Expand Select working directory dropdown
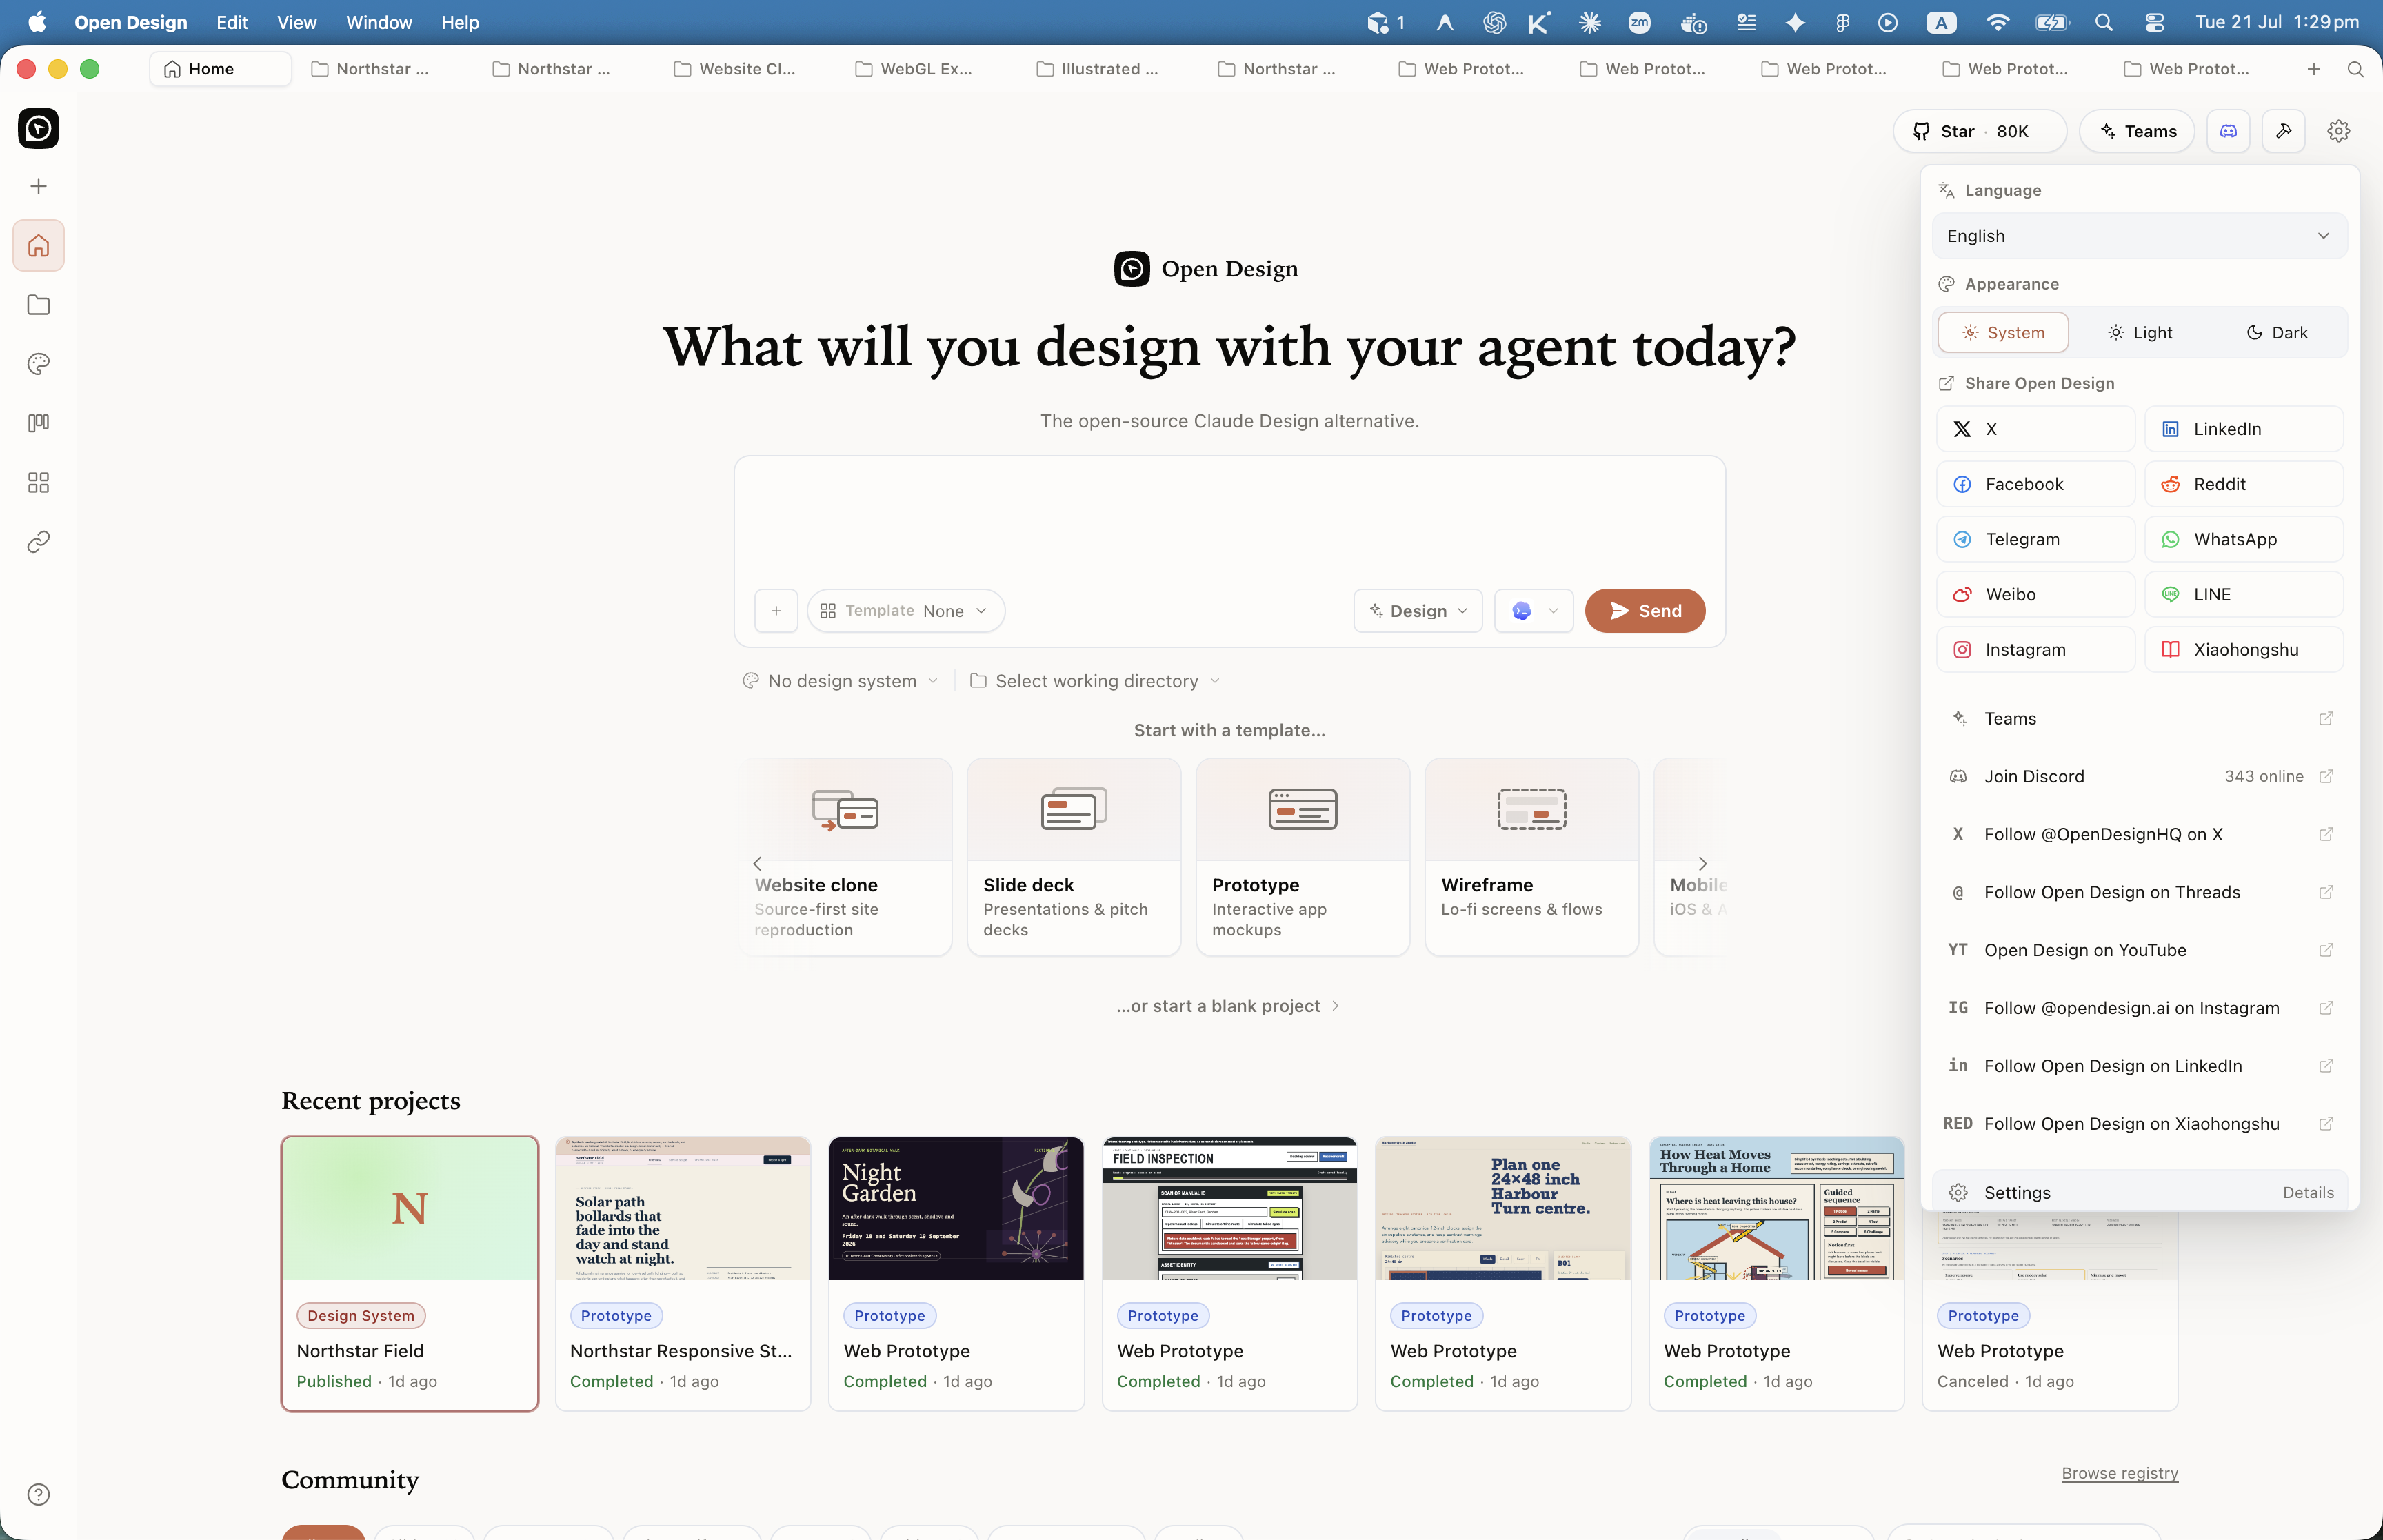2383x1540 pixels. pos(1095,681)
